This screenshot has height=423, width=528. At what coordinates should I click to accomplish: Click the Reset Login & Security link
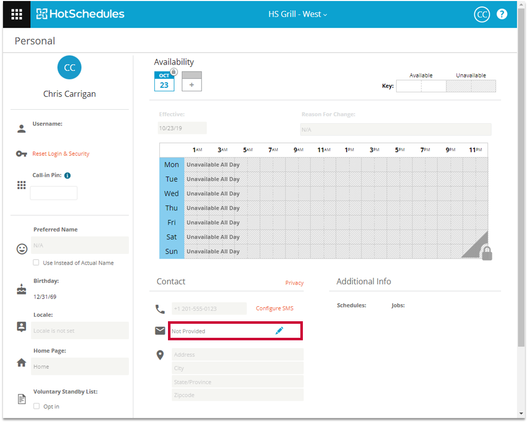click(x=61, y=154)
